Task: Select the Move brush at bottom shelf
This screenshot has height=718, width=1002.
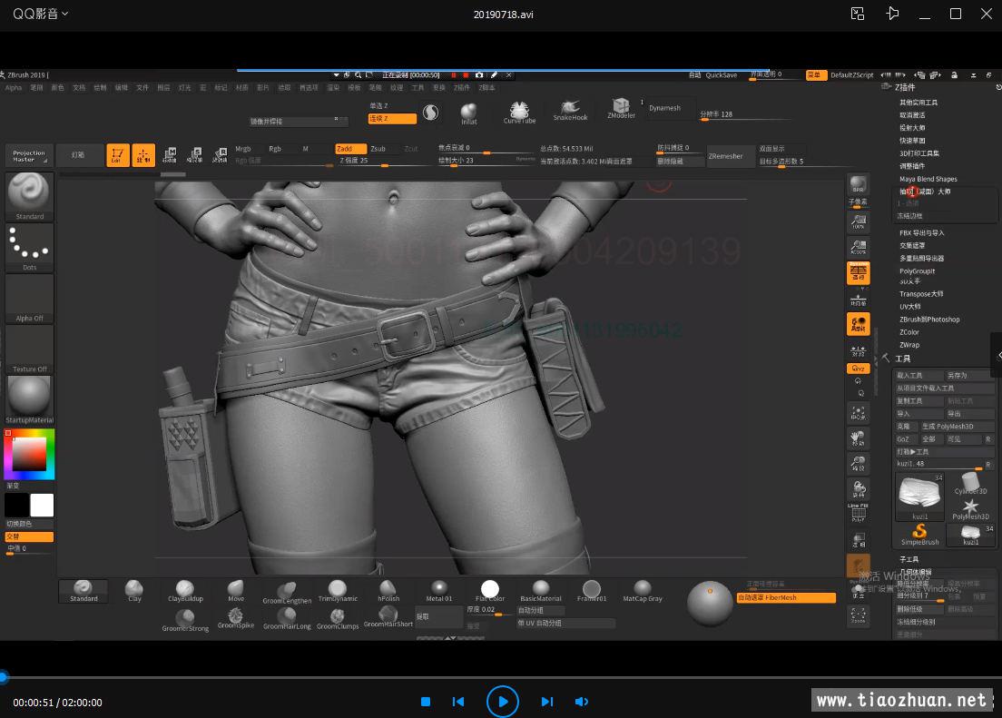Action: point(236,592)
